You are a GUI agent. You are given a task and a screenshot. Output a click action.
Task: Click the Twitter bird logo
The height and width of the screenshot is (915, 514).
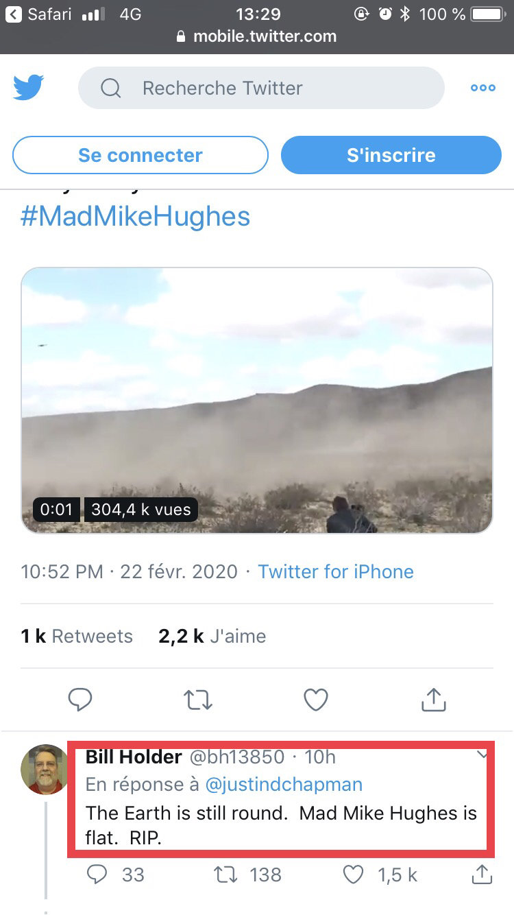click(29, 88)
